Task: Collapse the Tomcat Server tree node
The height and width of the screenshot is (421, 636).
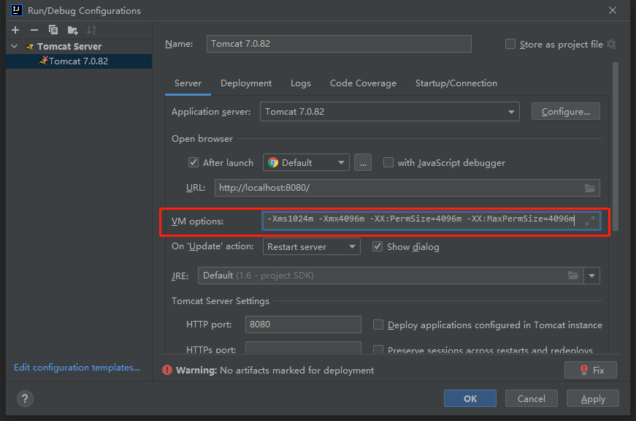Action: tap(15, 46)
